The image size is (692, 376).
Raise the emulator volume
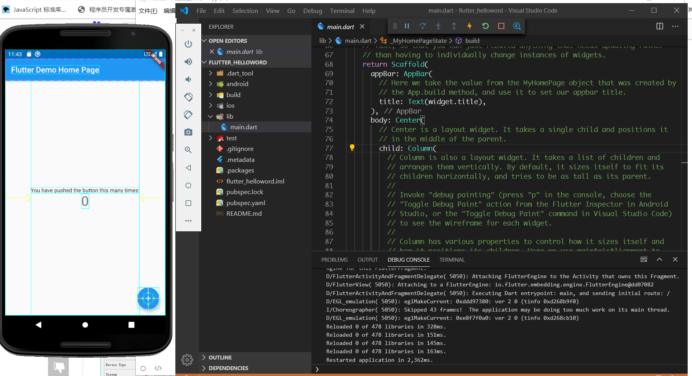pos(188,62)
